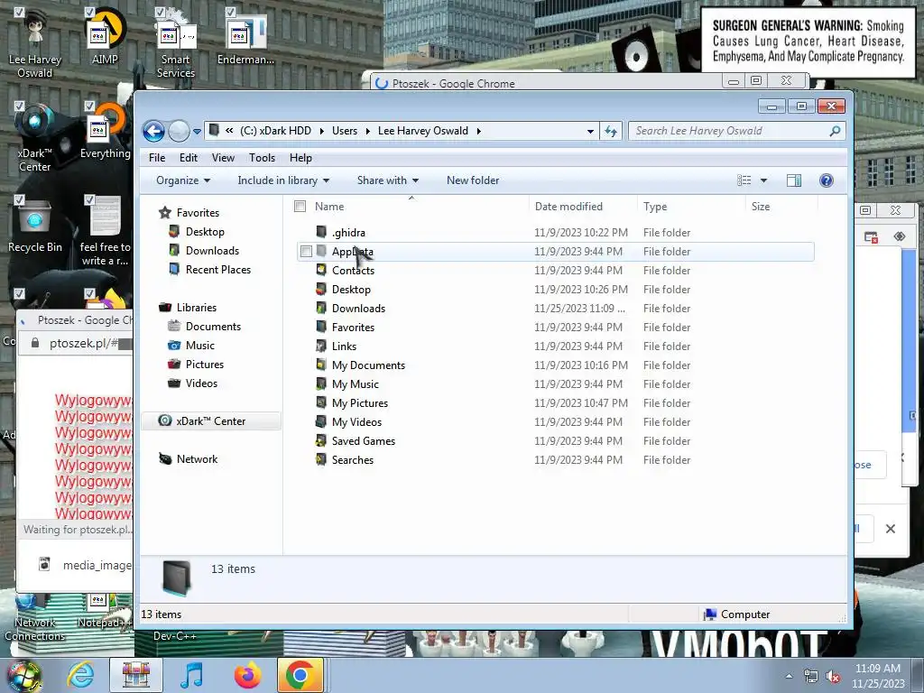924x693 pixels.
Task: Show hidden tray icons arrow
Action: 789,677
